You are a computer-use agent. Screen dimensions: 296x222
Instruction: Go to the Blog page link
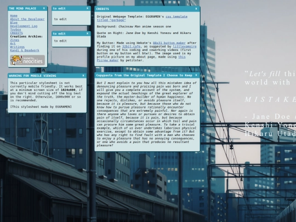pos(14,22)
